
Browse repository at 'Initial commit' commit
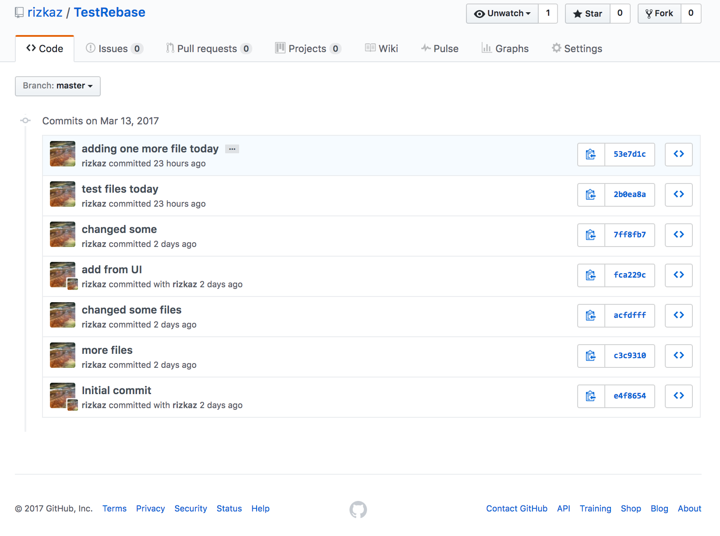679,396
